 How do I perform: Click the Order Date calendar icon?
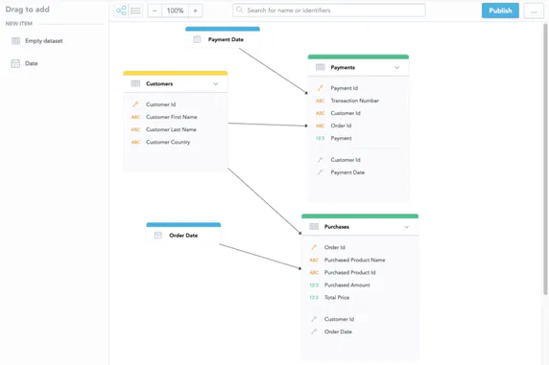click(158, 236)
